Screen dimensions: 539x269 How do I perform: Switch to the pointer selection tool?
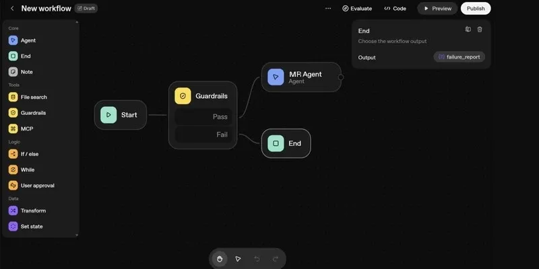coord(238,259)
